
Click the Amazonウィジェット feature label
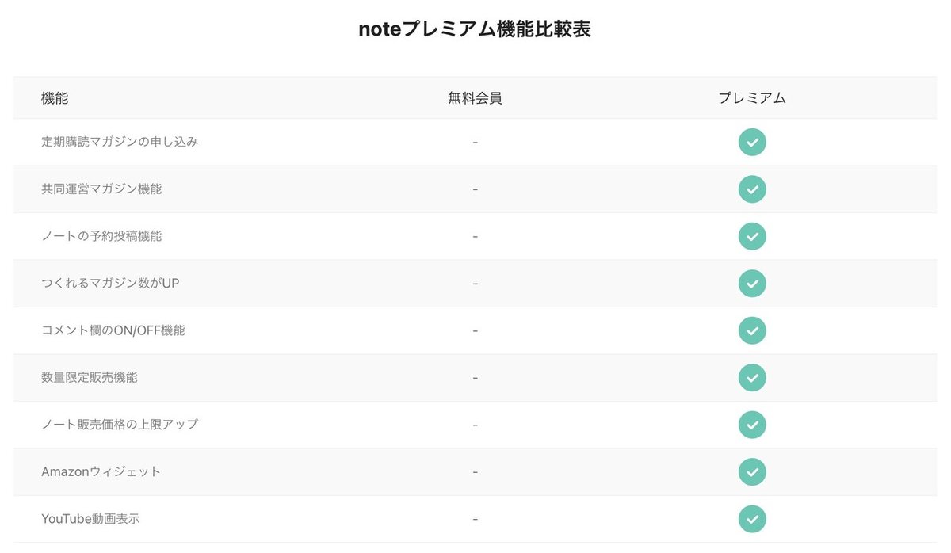(101, 472)
